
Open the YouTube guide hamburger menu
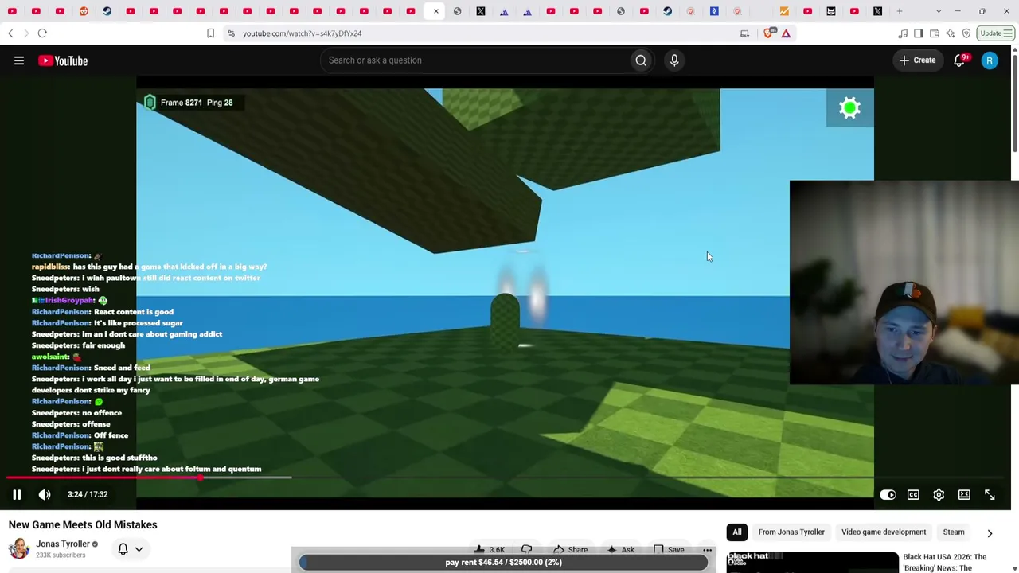19,60
